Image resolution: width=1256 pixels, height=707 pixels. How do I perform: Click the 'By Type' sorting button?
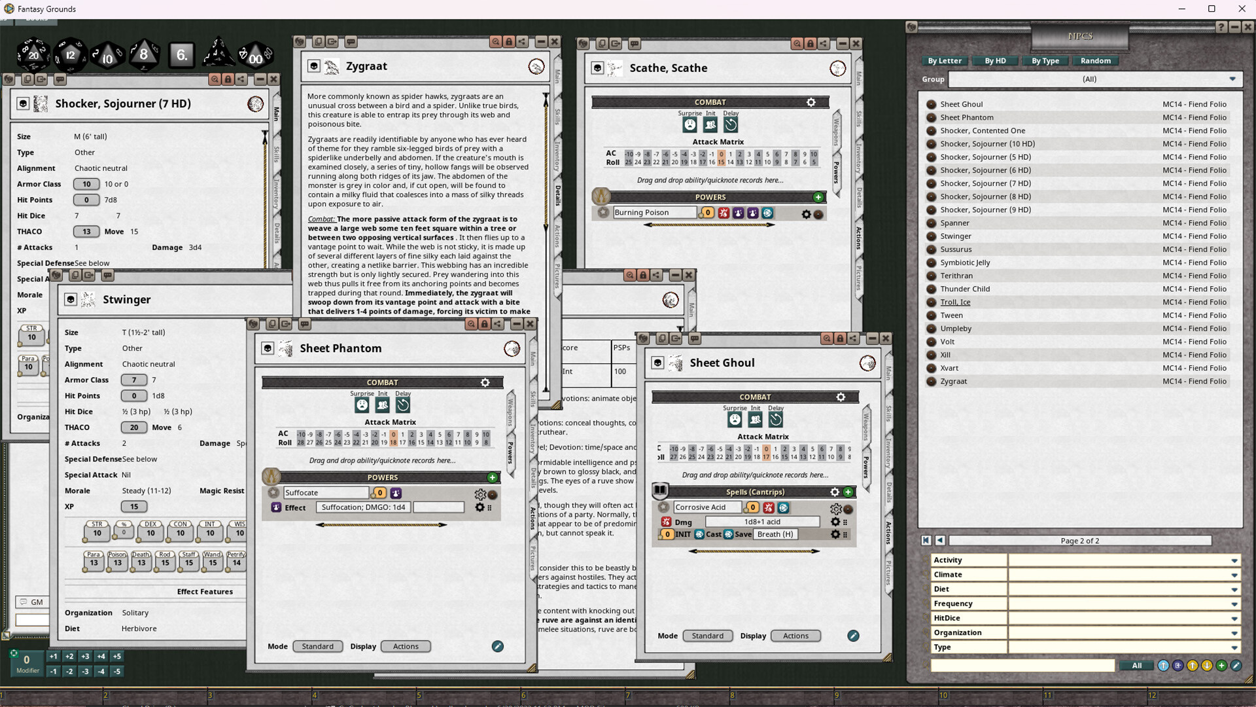pyautogui.click(x=1045, y=61)
